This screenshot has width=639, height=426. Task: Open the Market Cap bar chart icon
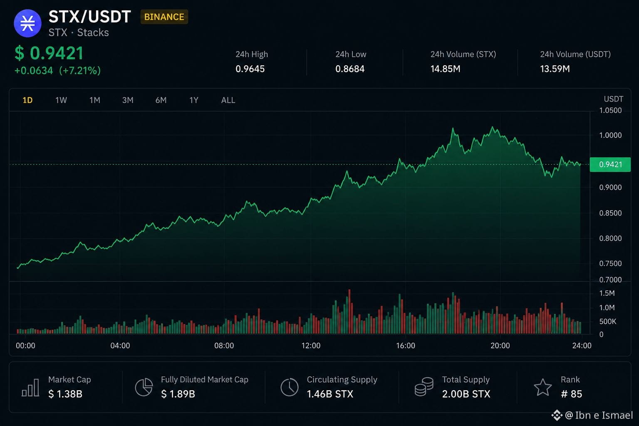click(30, 387)
